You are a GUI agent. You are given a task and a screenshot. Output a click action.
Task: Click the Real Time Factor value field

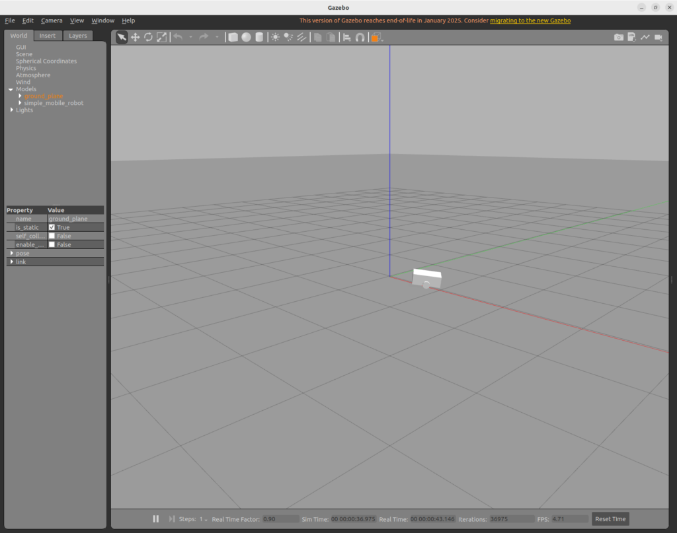click(280, 518)
